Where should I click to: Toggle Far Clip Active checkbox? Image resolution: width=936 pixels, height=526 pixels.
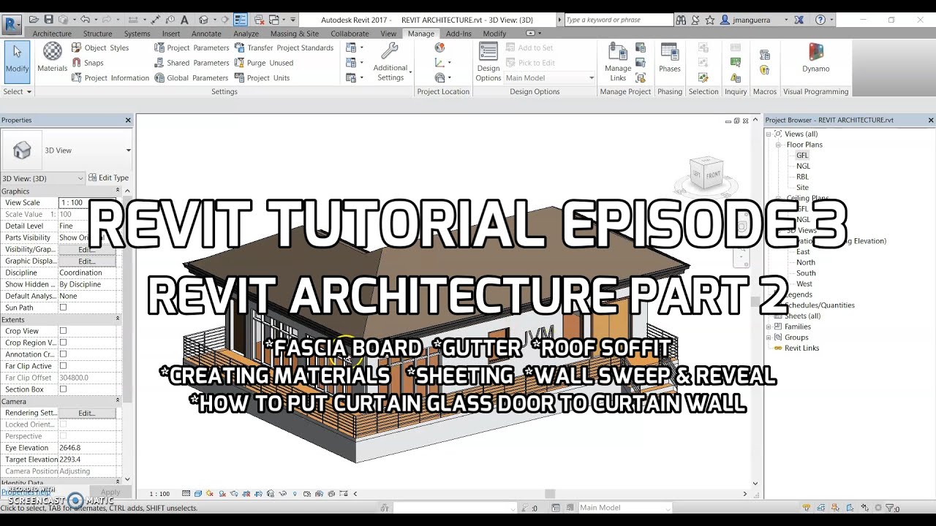click(63, 366)
